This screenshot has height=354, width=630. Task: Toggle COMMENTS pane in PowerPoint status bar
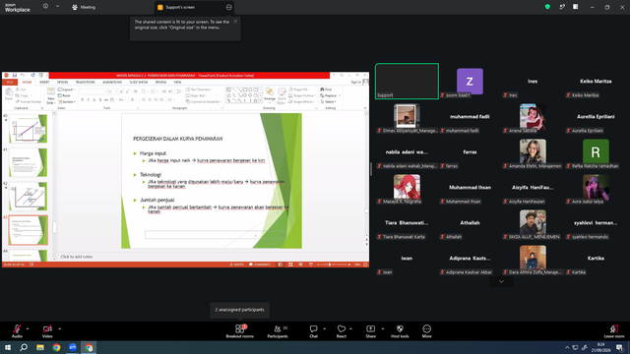pyautogui.click(x=260, y=265)
